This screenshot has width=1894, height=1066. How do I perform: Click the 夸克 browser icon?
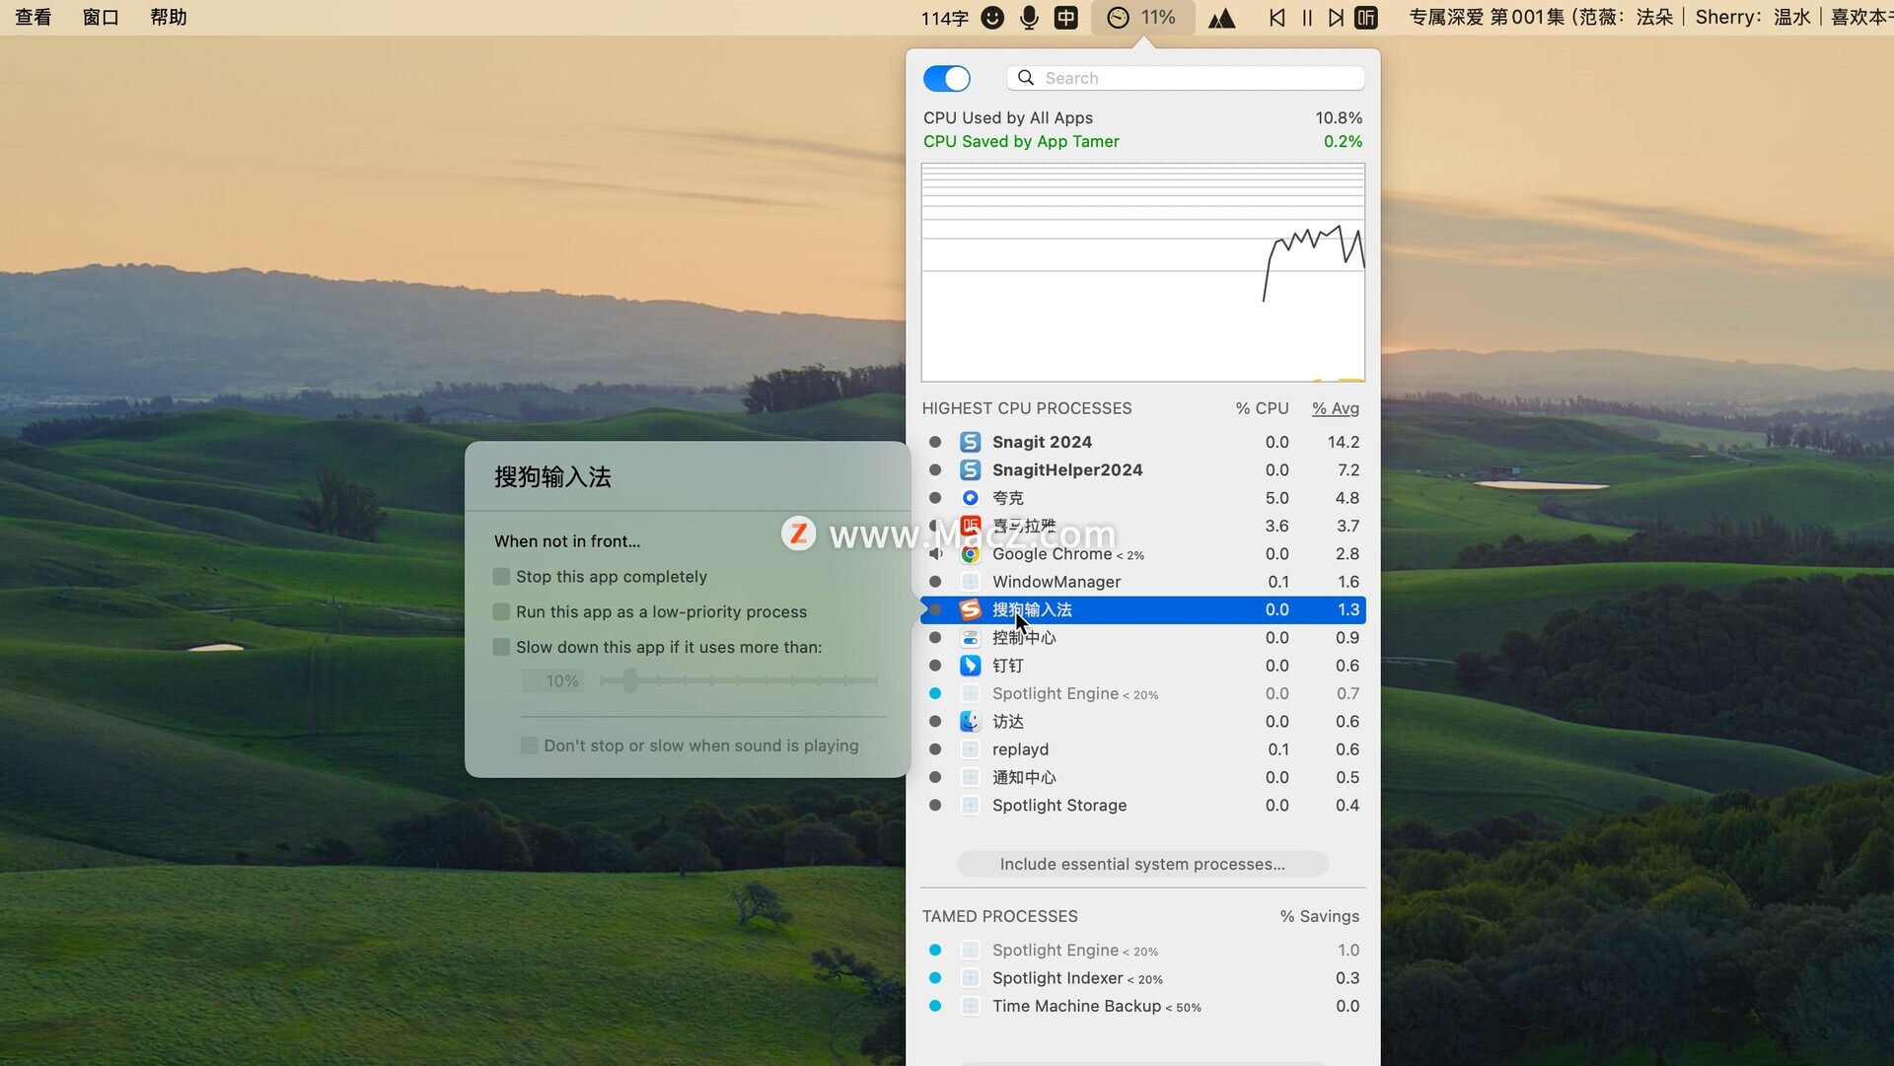point(971,498)
